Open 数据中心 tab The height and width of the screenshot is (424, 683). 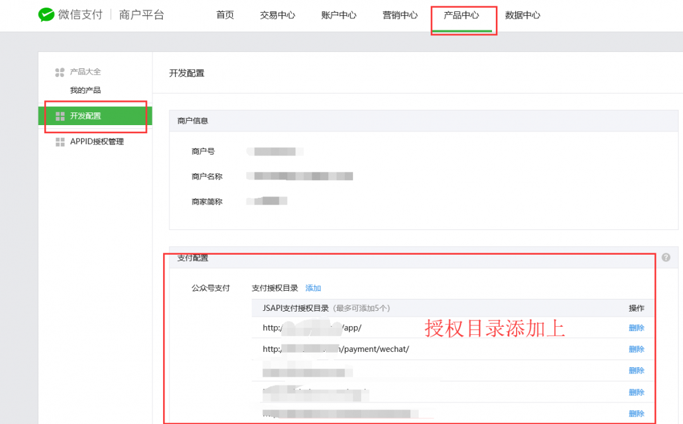point(522,15)
